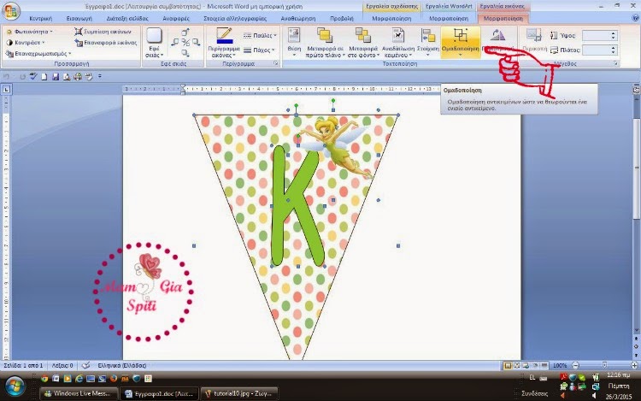Click the tab selector at ruler corner

6,89
